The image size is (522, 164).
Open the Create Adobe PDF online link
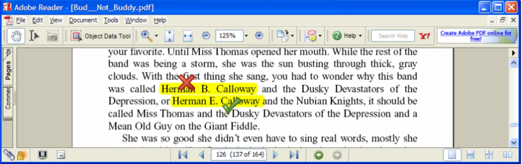pyautogui.click(x=476, y=36)
